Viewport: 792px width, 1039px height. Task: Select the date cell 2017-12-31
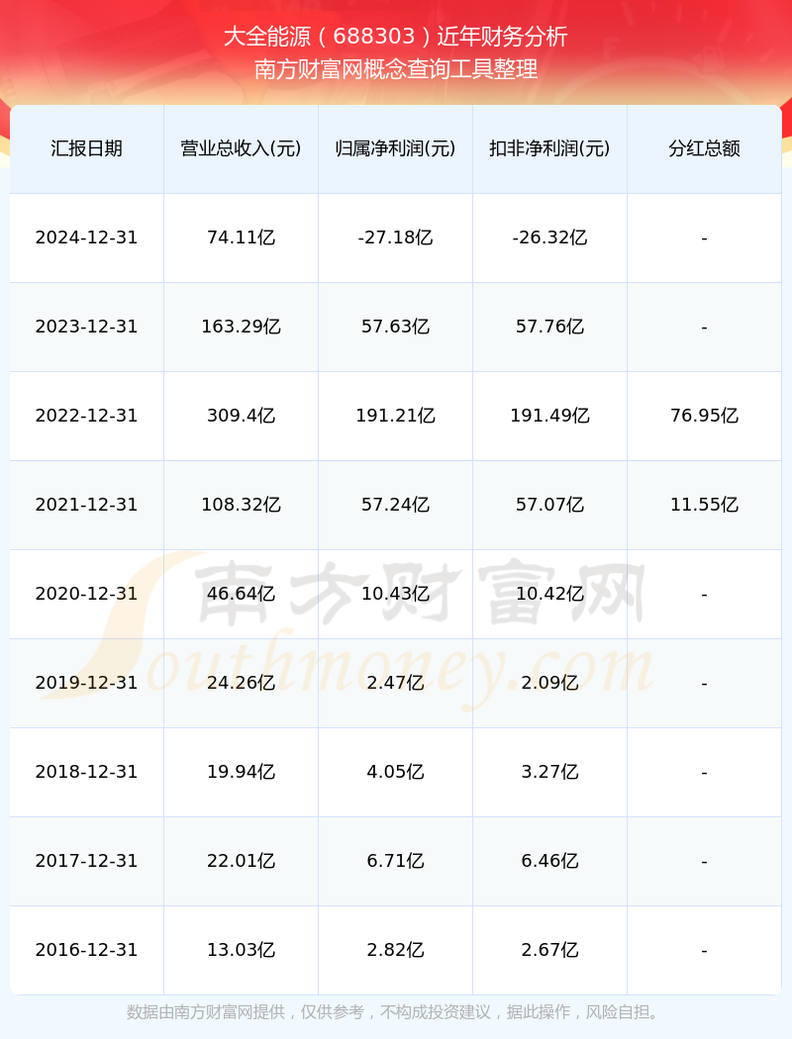tap(87, 861)
